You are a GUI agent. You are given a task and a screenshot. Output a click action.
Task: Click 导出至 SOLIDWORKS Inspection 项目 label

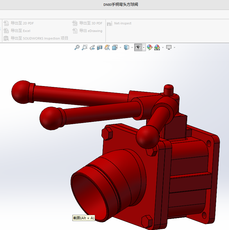pos(40,38)
